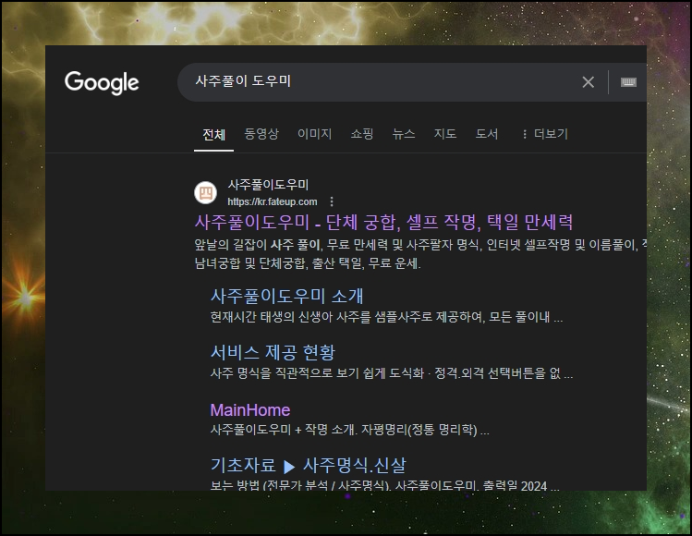Screen dimensions: 692x536
Task: Open the 사주풀이도우미 소개 sitelink
Action: tap(286, 296)
